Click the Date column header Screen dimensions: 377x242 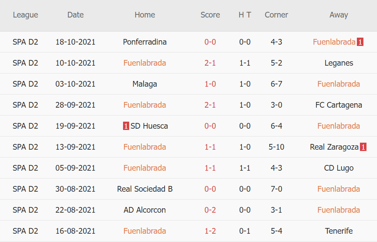point(75,15)
